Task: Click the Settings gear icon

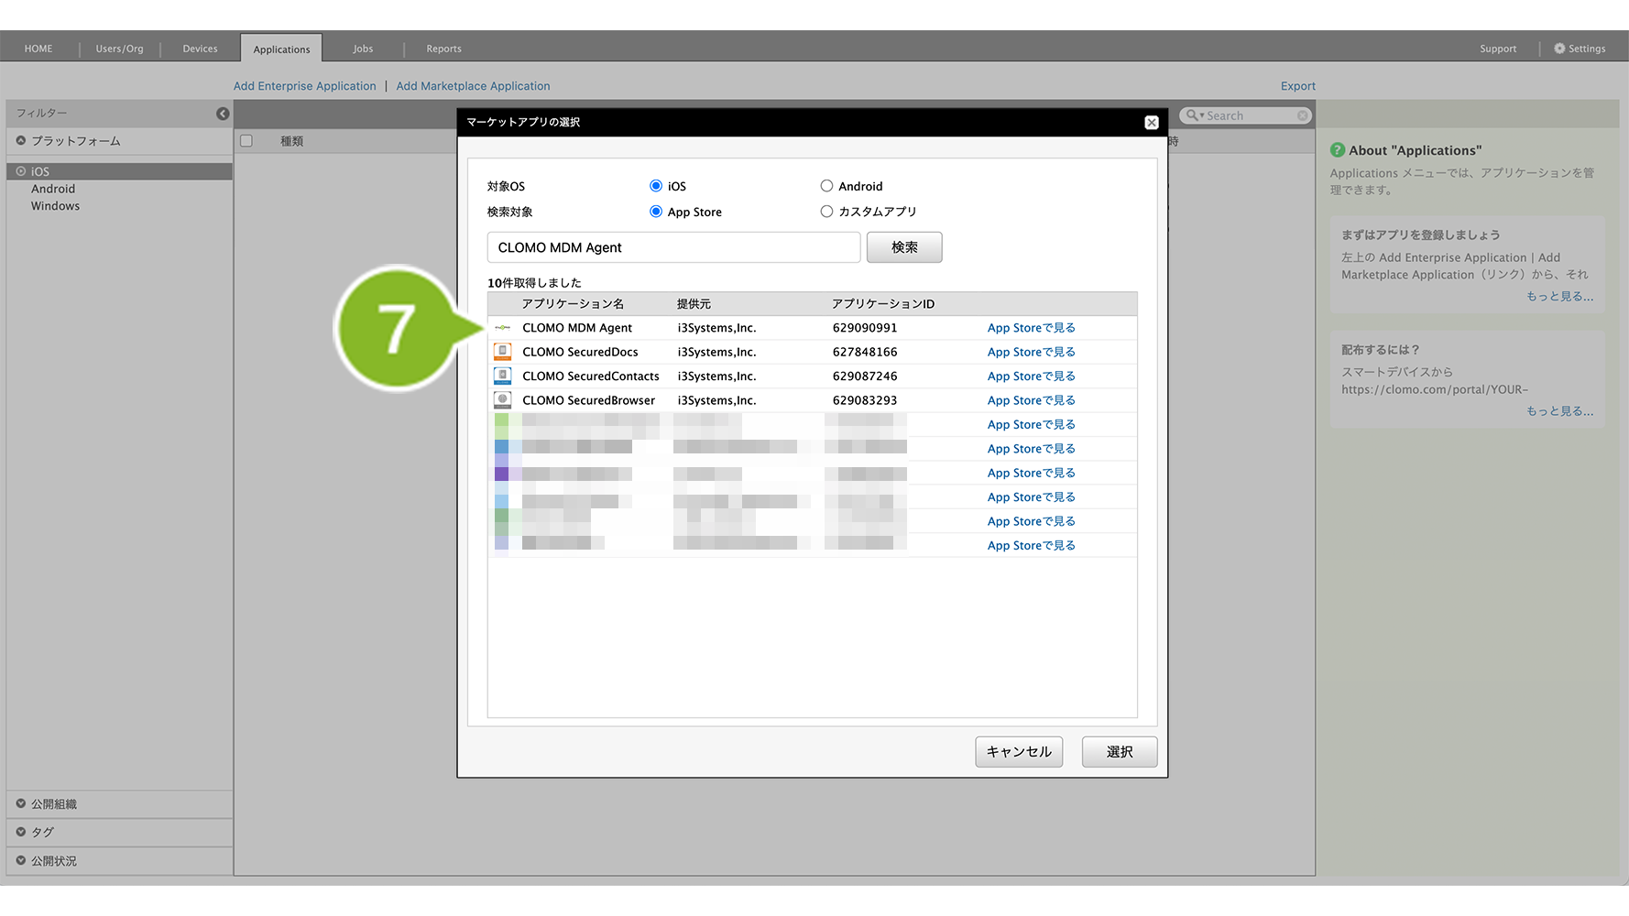Action: tap(1559, 49)
